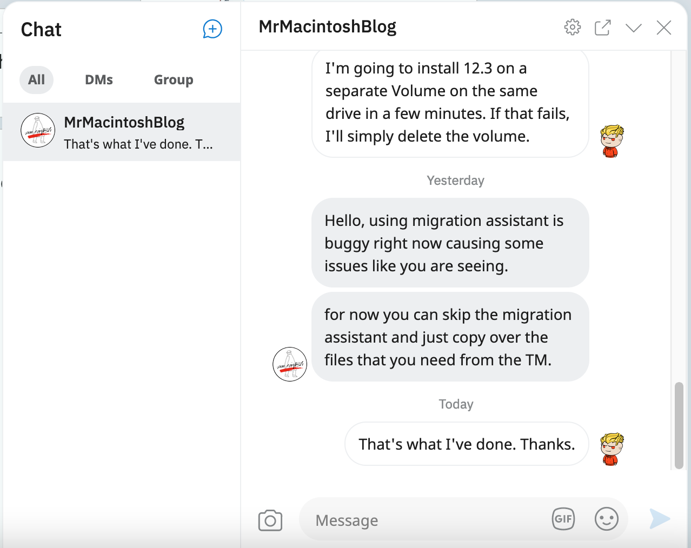
Task: Click the "Hello, using migration assistant" message bubble
Action: [450, 243]
